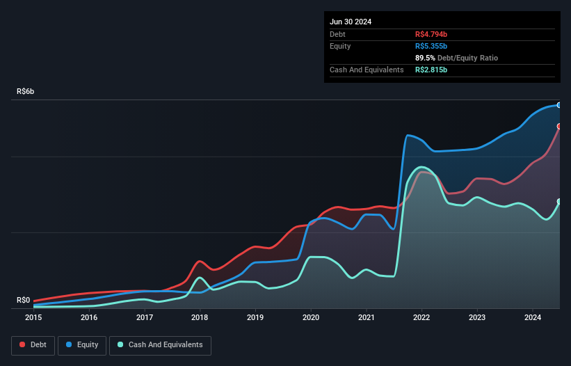571x366 pixels.
Task: Click the Debt row label in tooltip
Action: point(337,34)
